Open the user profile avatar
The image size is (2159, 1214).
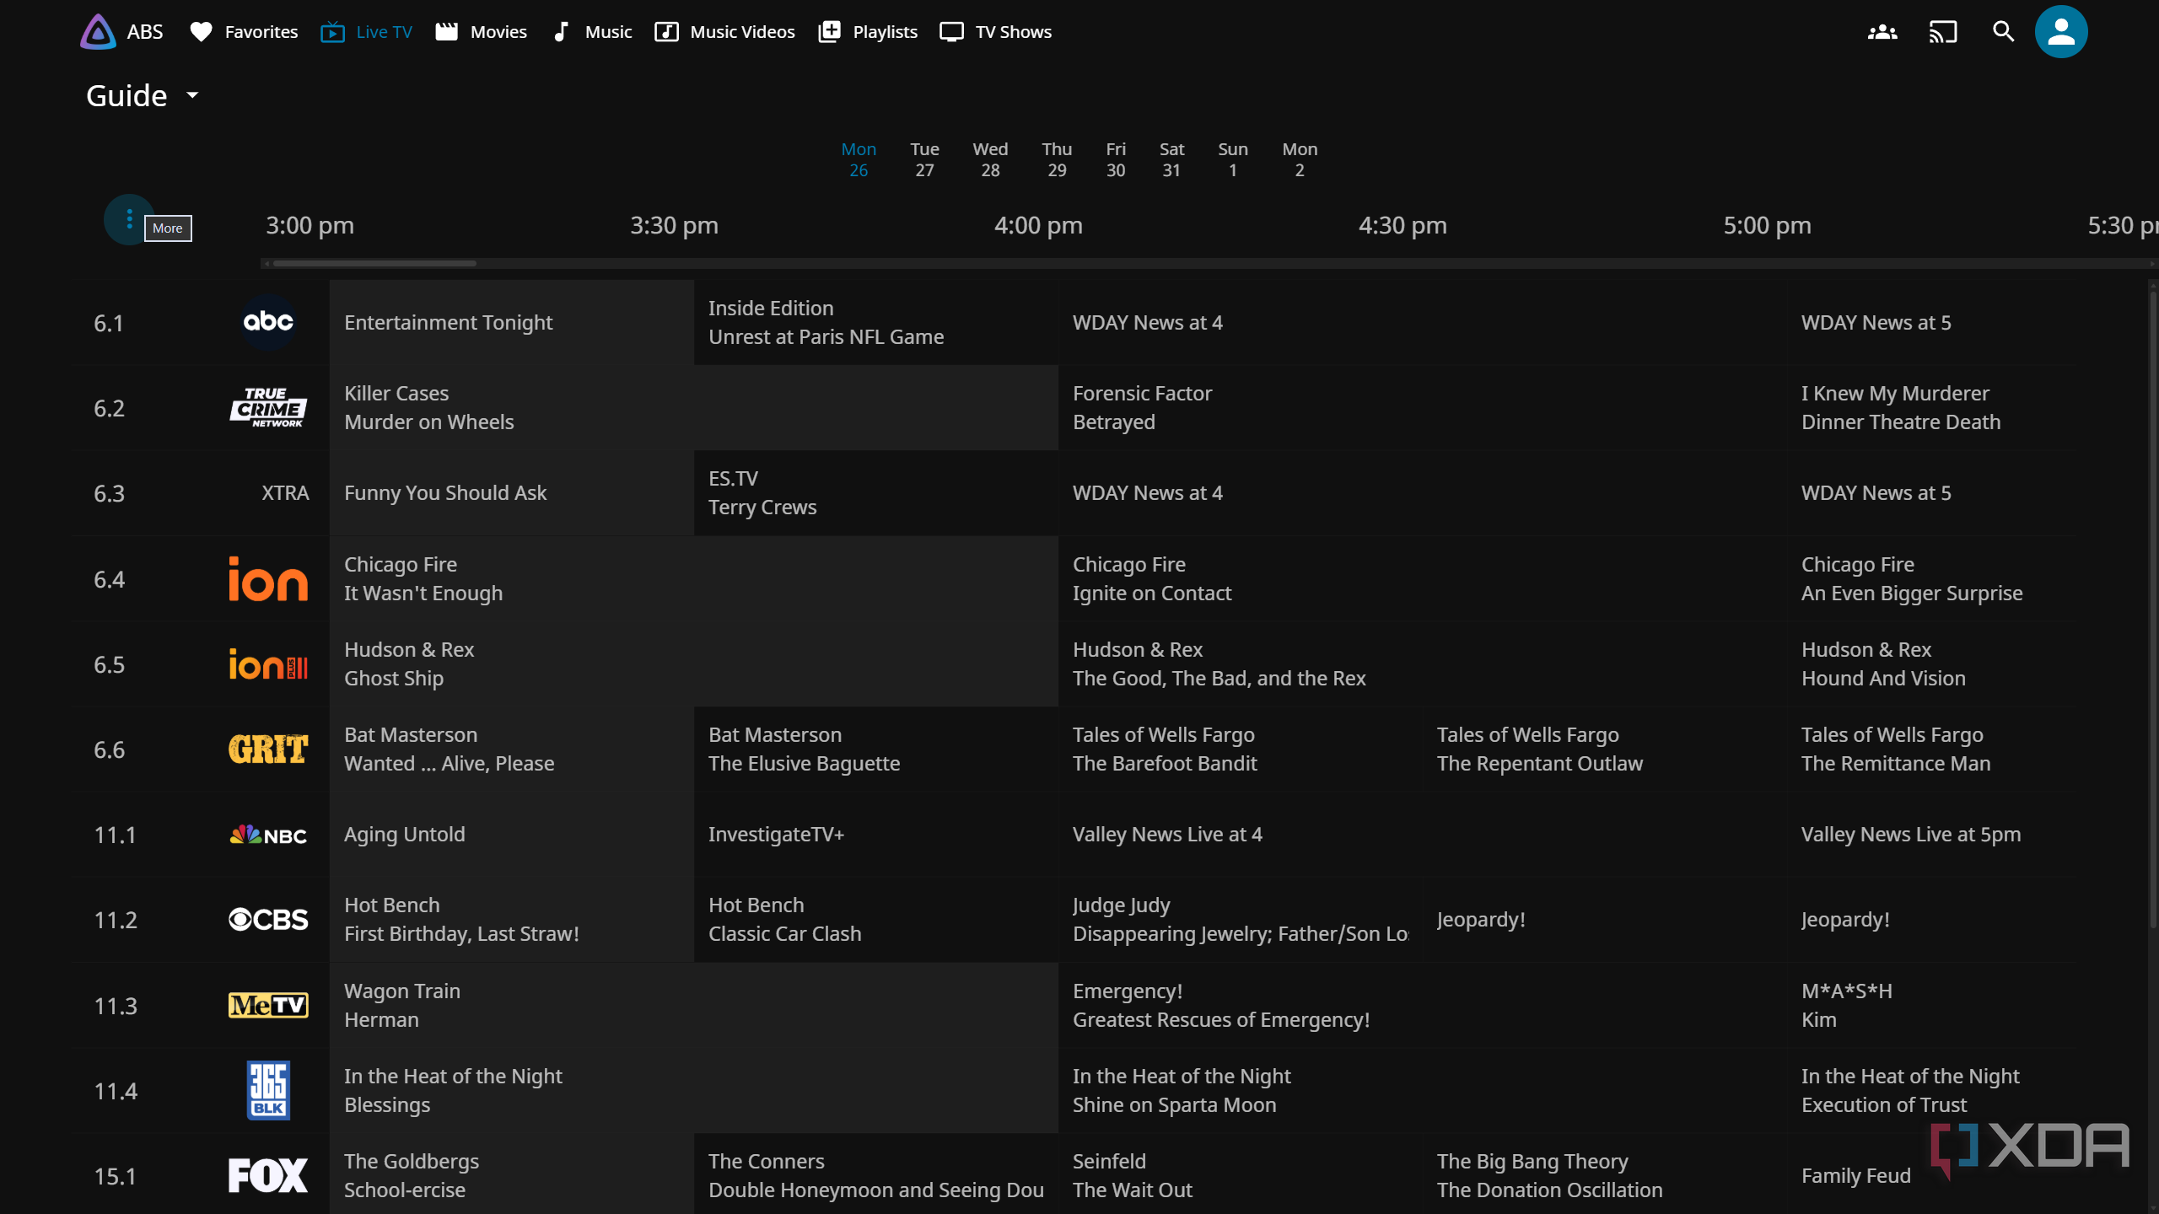click(2061, 32)
